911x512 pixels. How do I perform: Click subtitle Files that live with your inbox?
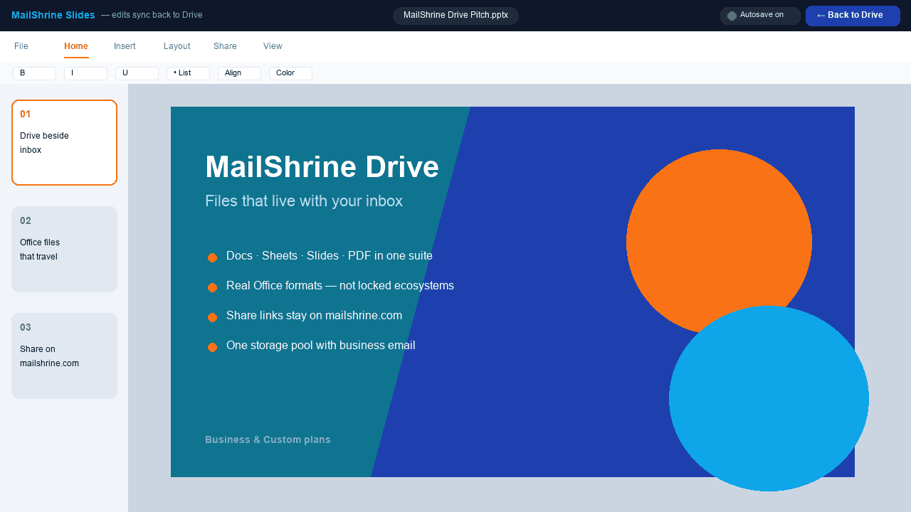pyautogui.click(x=304, y=201)
